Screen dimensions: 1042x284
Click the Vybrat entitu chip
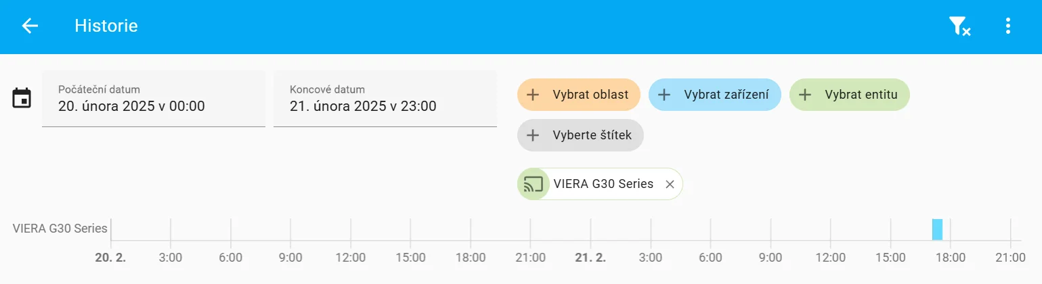pyautogui.click(x=850, y=95)
